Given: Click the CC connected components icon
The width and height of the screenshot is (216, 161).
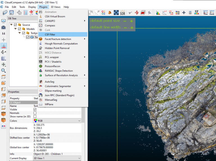Looking at the screenshot, I should pyautogui.click(x=103, y=13).
